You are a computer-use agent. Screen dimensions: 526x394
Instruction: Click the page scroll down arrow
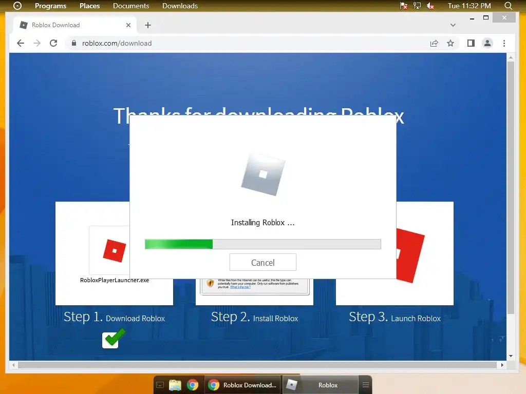tap(511, 356)
